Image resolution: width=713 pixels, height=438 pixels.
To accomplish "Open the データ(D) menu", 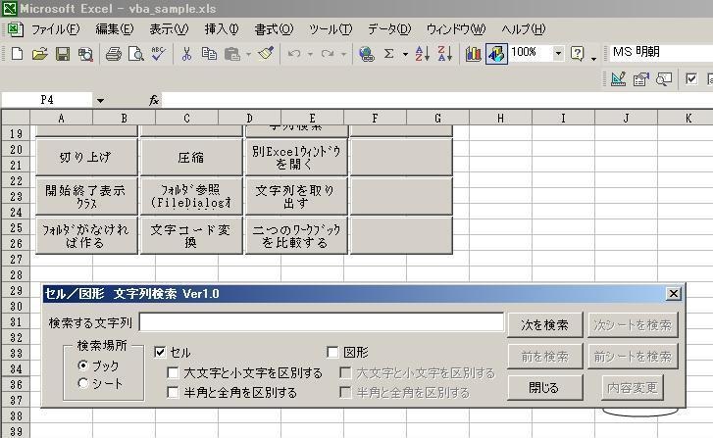I will [389, 29].
